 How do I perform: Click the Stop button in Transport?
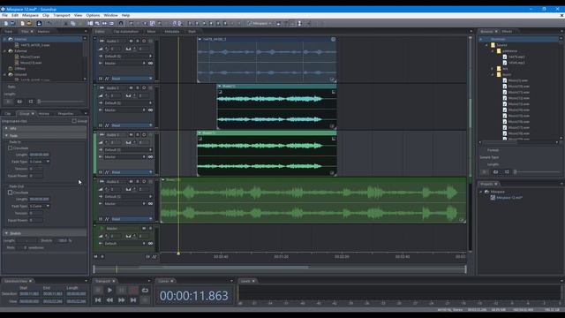98,290
